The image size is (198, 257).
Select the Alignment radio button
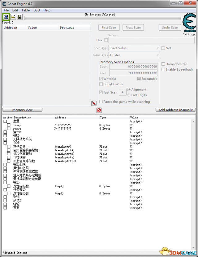click(129, 90)
